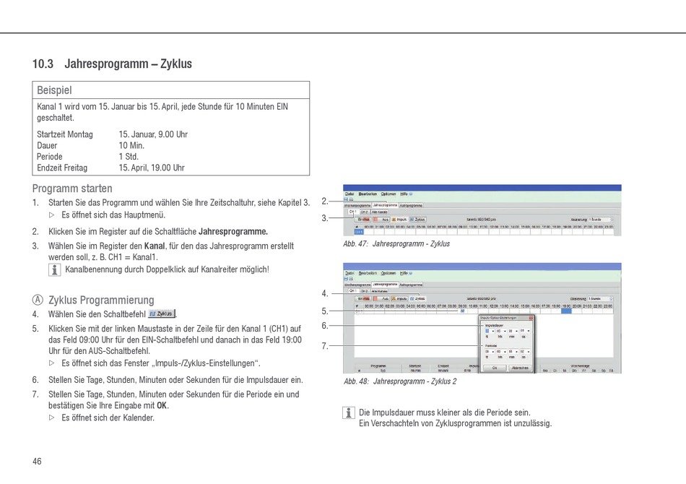Image resolution: width=686 pixels, height=484 pixels.
Task: Open the Bearbeiten menu in Abb. 48
Action: coord(368,273)
